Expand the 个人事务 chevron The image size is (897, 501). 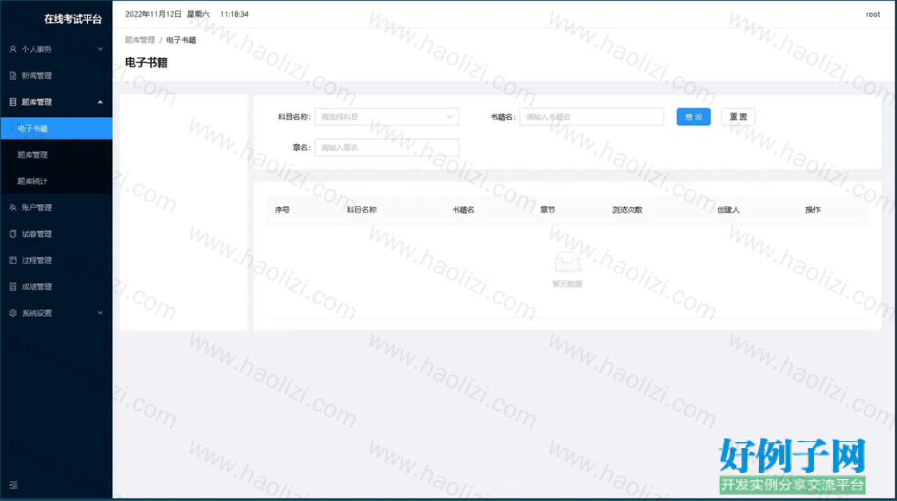tap(100, 49)
